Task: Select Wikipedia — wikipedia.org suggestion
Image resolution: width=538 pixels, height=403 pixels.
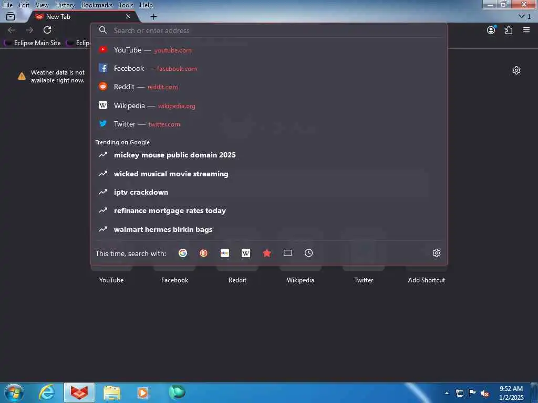Action: (269, 105)
